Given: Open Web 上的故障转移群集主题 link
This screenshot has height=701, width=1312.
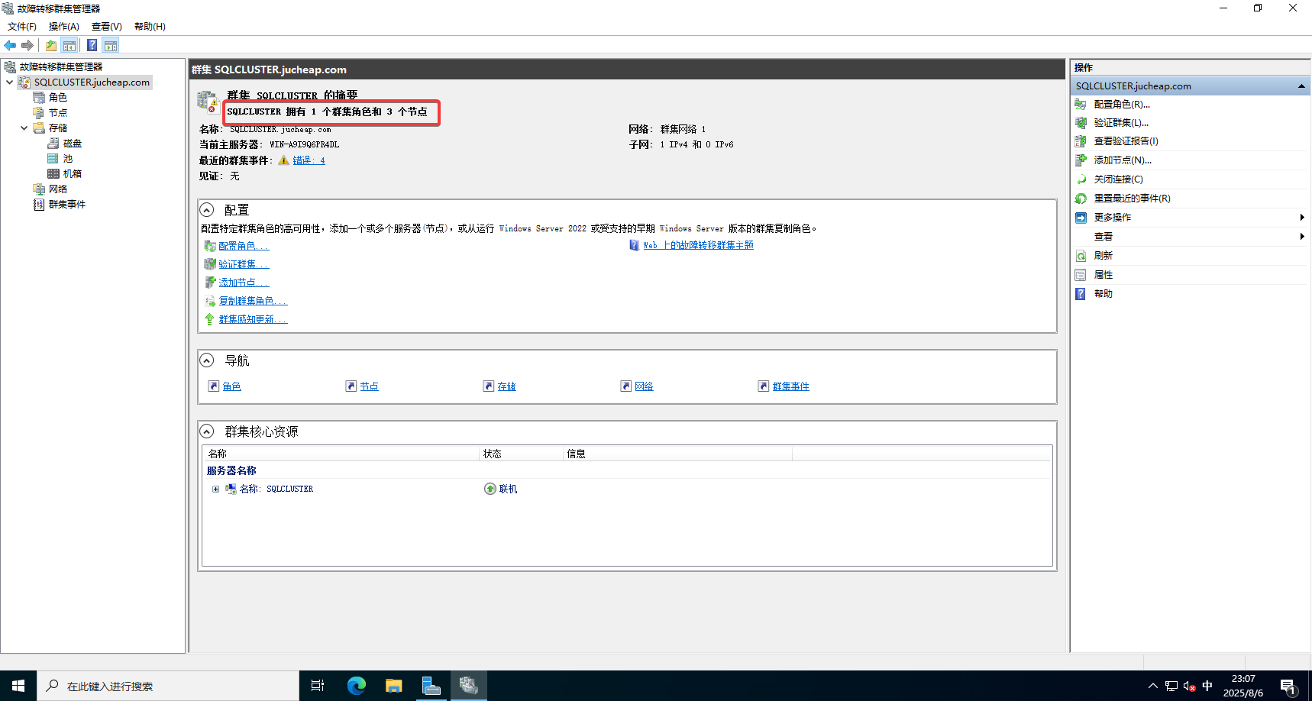Looking at the screenshot, I should click(698, 245).
